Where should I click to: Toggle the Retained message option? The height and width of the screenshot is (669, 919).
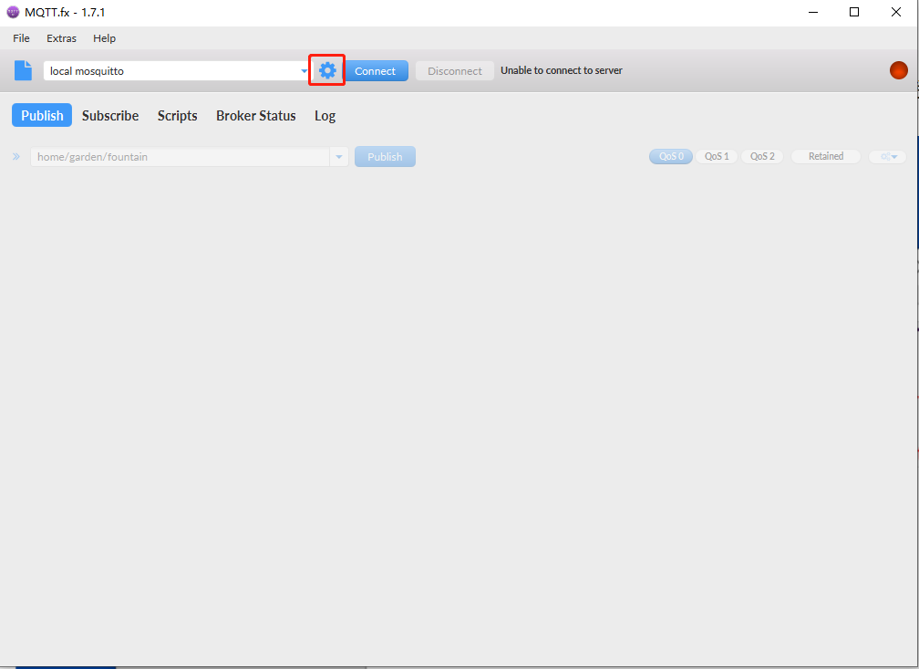pyautogui.click(x=825, y=156)
